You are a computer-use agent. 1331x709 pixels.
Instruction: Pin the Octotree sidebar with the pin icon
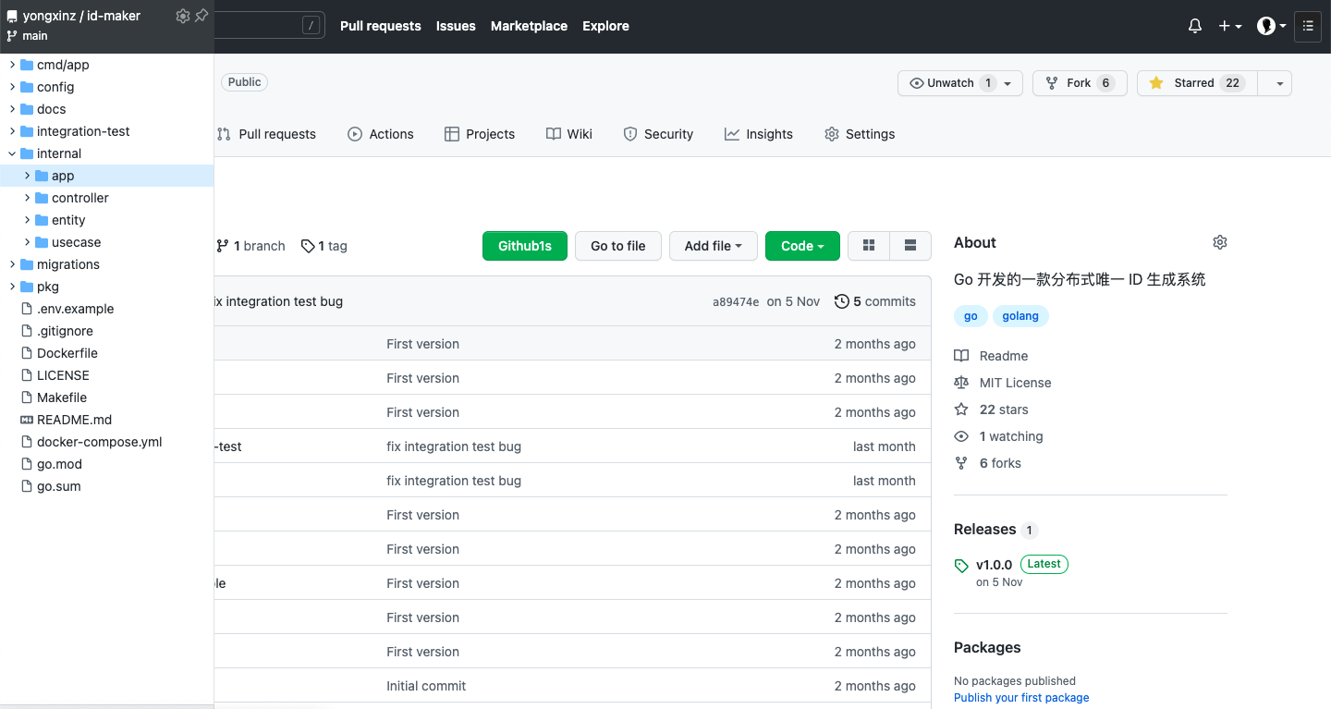(201, 16)
